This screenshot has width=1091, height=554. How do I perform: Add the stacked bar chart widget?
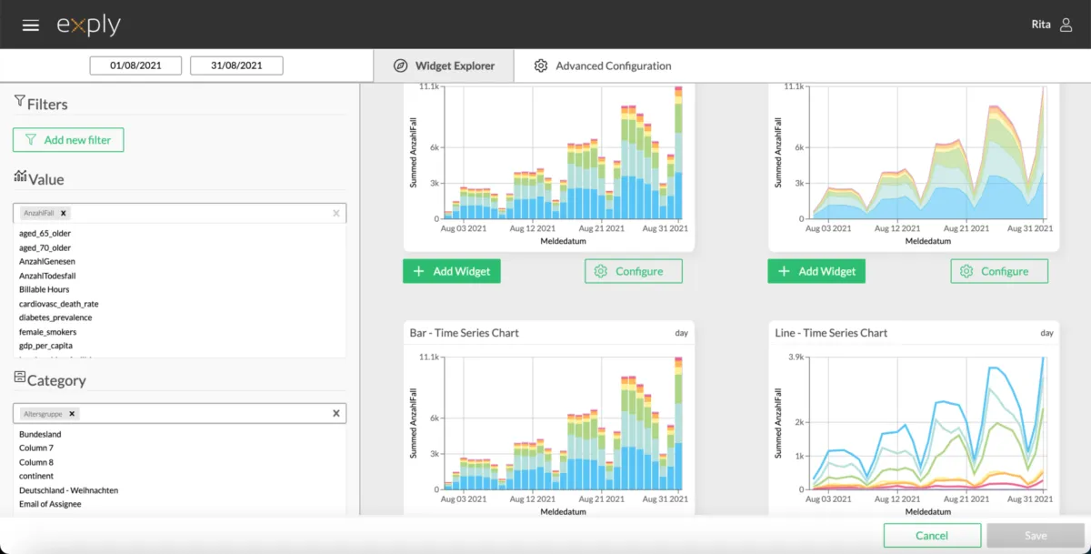(452, 271)
